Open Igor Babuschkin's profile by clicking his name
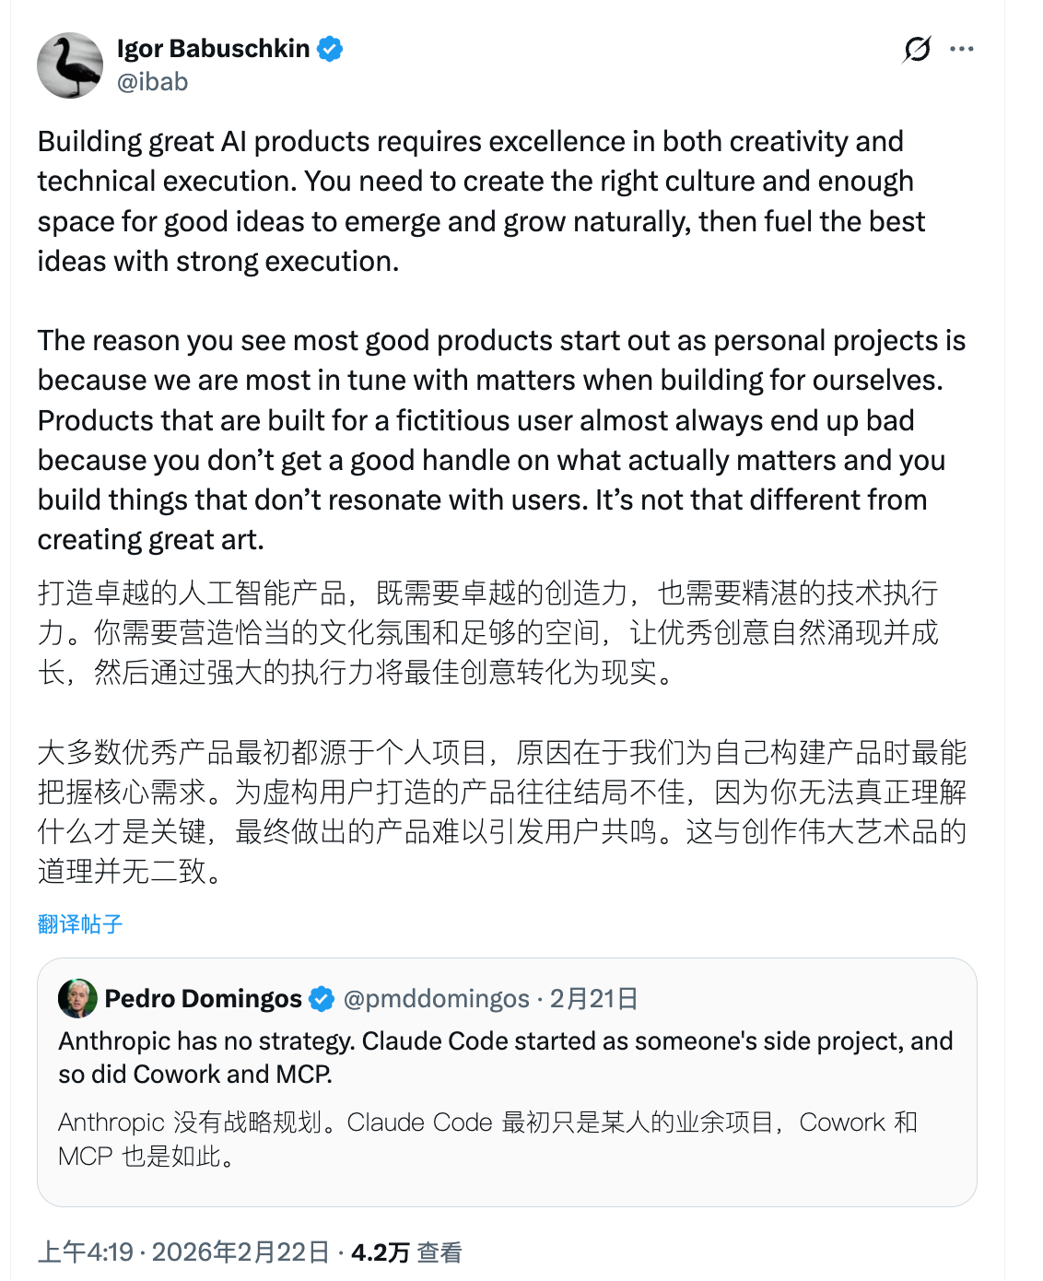This screenshot has width=1043, height=1281. pyautogui.click(x=213, y=49)
